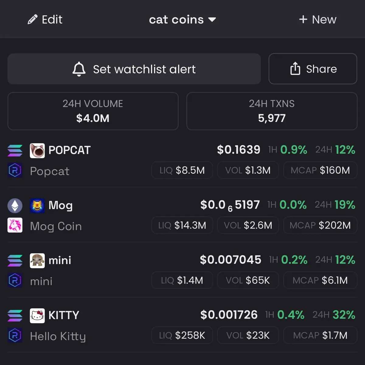Image resolution: width=365 pixels, height=365 pixels.
Task: Tap the Share icon button
Action: pos(313,69)
